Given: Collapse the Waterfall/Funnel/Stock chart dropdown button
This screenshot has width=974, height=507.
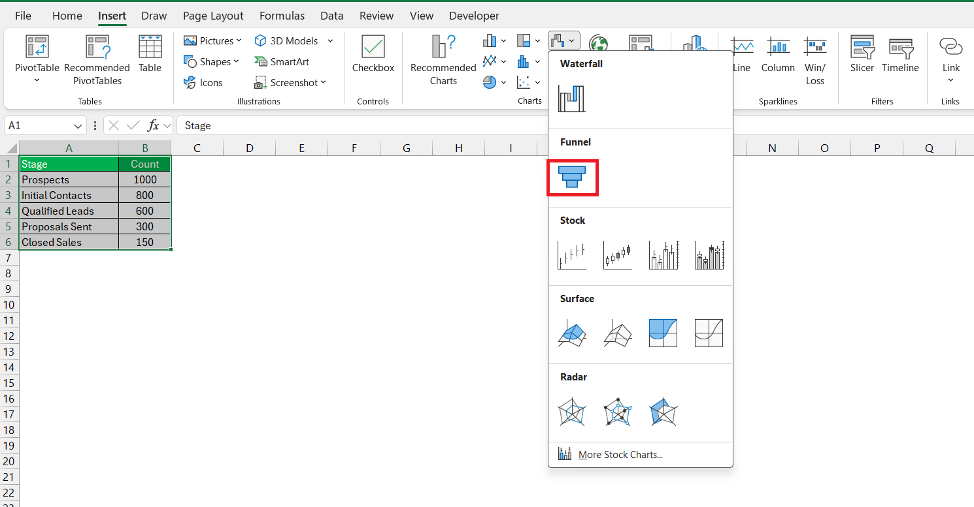Looking at the screenshot, I should pos(563,41).
